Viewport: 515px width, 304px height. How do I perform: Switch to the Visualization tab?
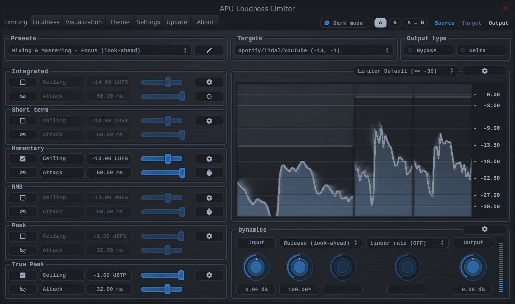coord(84,22)
